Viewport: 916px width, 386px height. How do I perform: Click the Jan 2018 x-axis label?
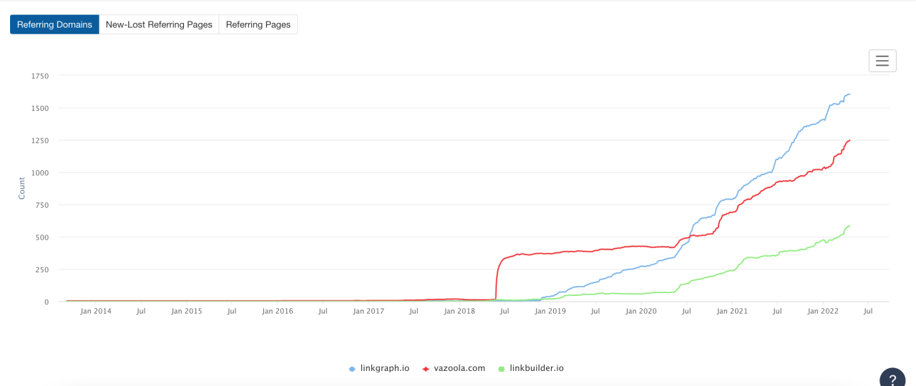(459, 312)
